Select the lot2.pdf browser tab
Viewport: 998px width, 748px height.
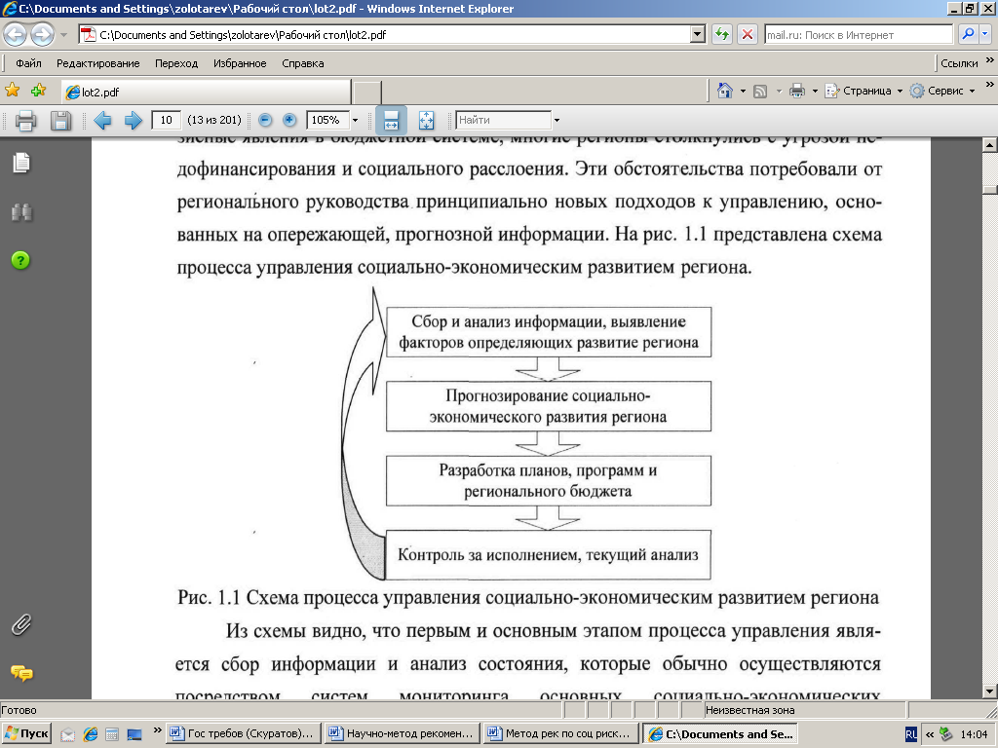[x=206, y=93]
